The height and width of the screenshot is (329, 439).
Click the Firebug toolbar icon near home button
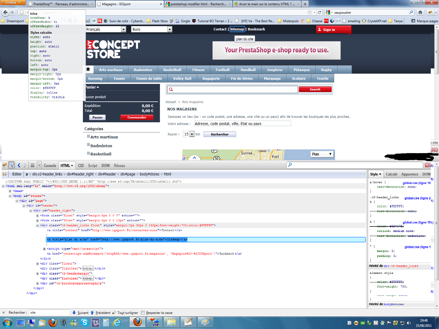click(430, 12)
